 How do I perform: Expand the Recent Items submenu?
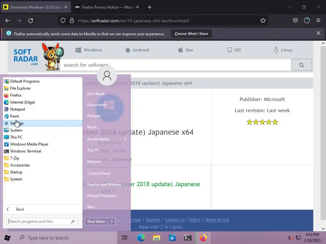(107, 139)
